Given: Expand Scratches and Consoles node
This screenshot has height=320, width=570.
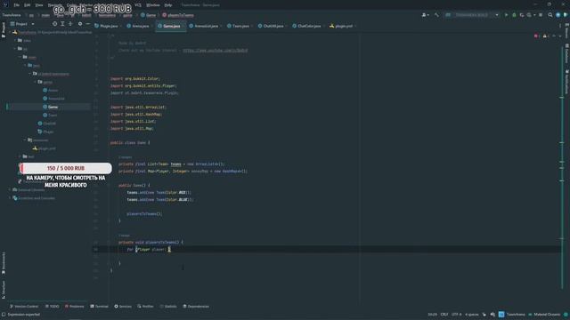Looking at the screenshot, I should (x=10, y=198).
